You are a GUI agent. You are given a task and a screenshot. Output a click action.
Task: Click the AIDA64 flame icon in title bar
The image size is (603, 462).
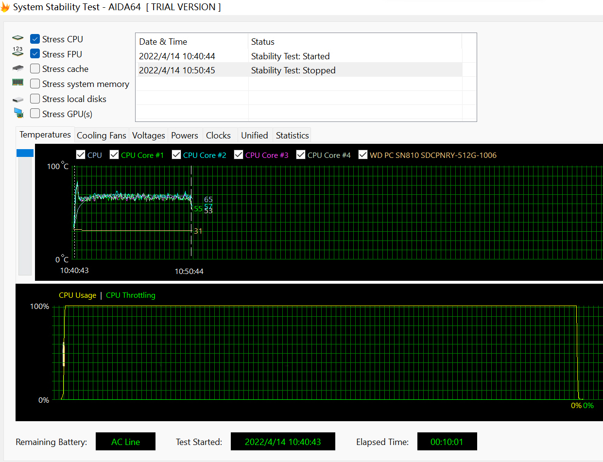click(x=5, y=7)
